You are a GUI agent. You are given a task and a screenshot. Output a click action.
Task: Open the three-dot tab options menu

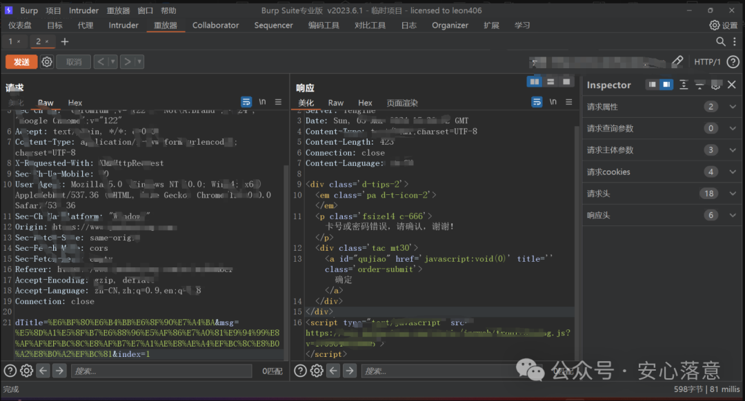pos(735,42)
